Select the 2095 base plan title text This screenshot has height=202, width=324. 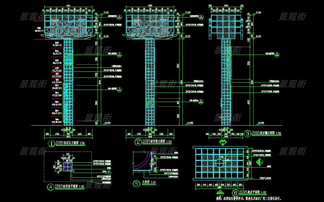70,186
